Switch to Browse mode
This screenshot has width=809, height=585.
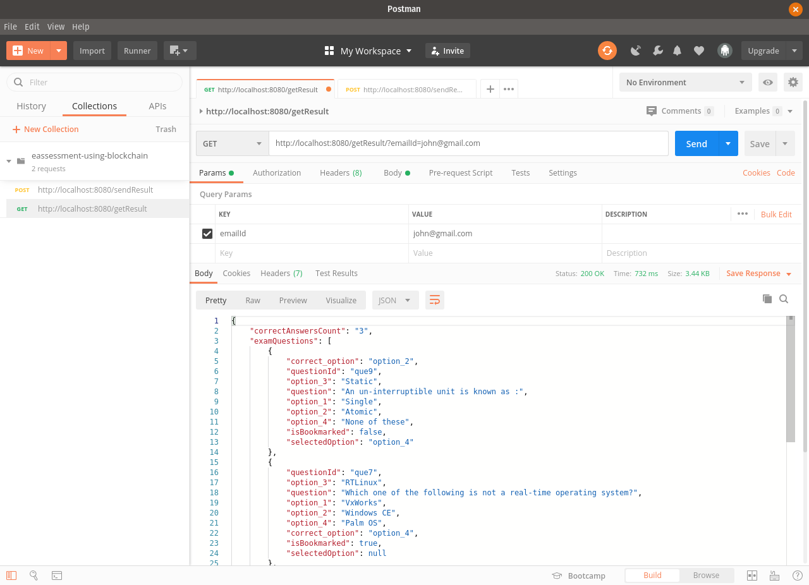click(x=706, y=575)
